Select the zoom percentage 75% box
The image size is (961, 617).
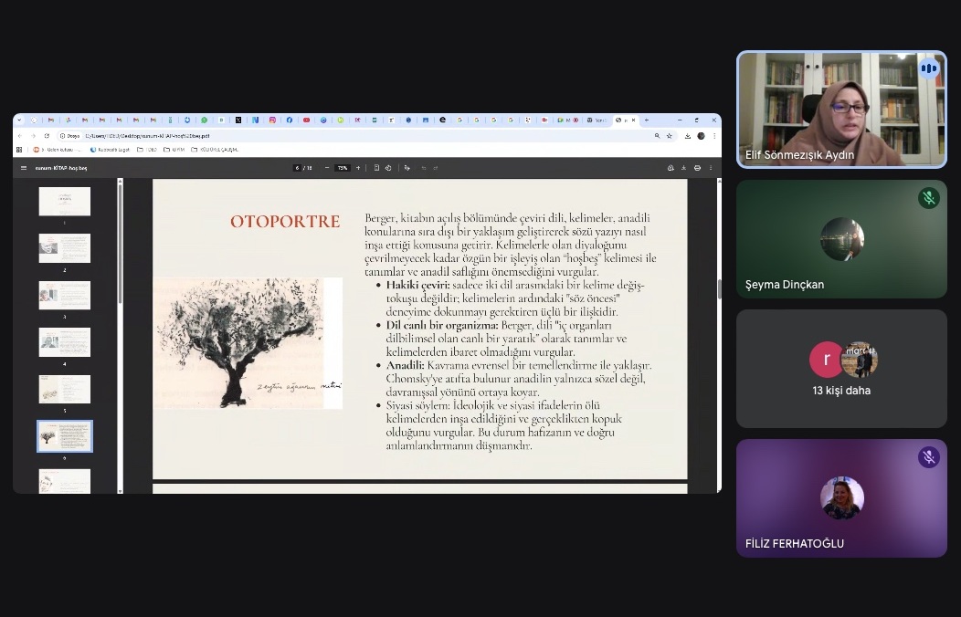click(343, 168)
